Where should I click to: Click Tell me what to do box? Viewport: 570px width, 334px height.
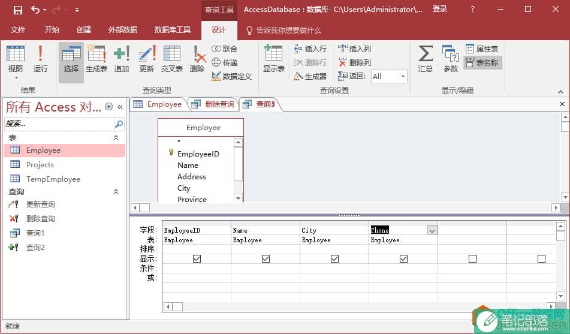(284, 30)
